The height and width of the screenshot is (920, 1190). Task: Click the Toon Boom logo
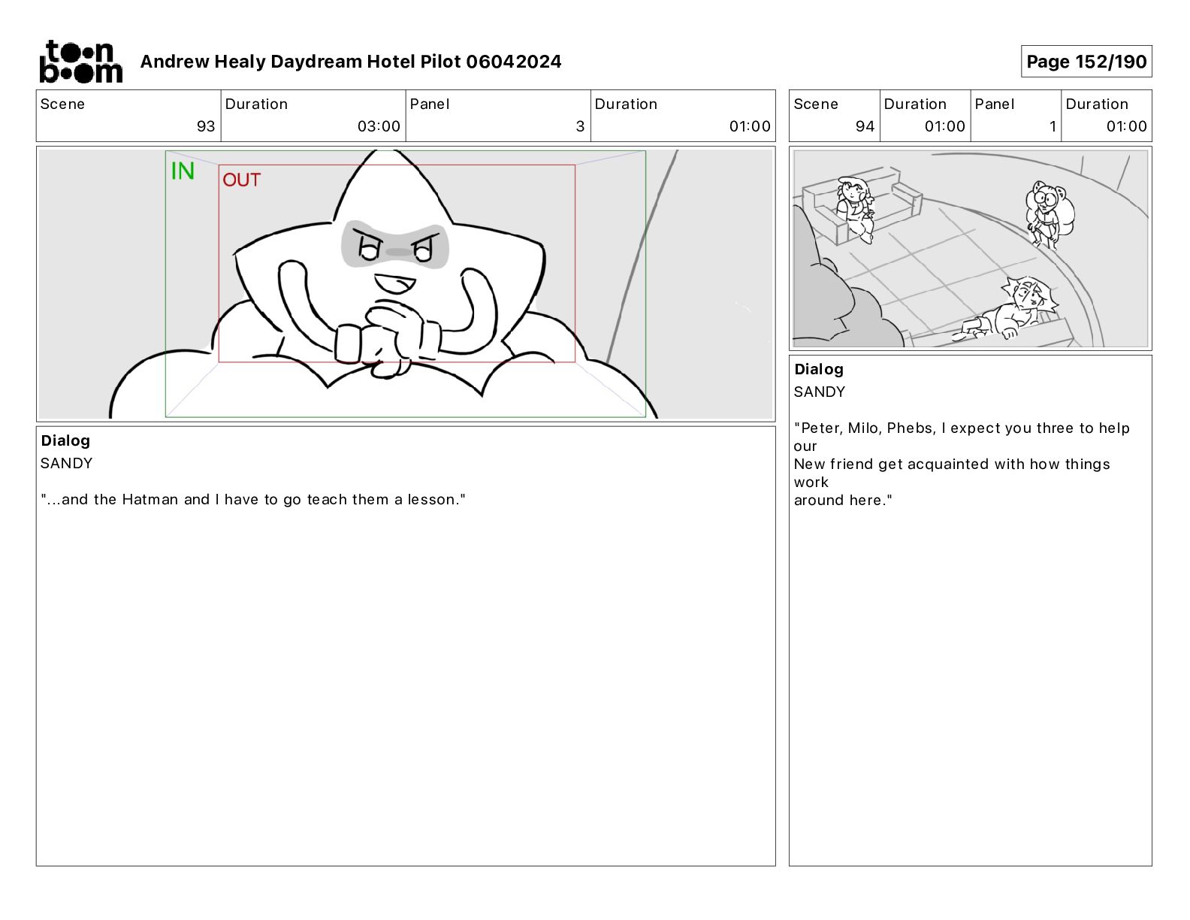pyautogui.click(x=80, y=62)
